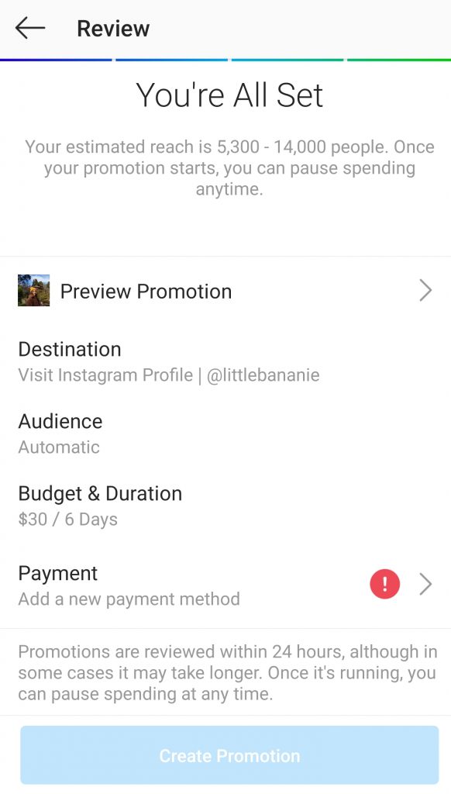Click the back arrow icon
The image size is (451, 794).
[x=29, y=28]
